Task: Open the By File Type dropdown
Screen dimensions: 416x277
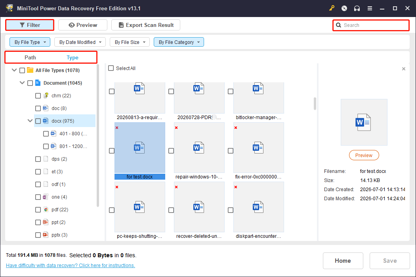Action: click(x=30, y=42)
